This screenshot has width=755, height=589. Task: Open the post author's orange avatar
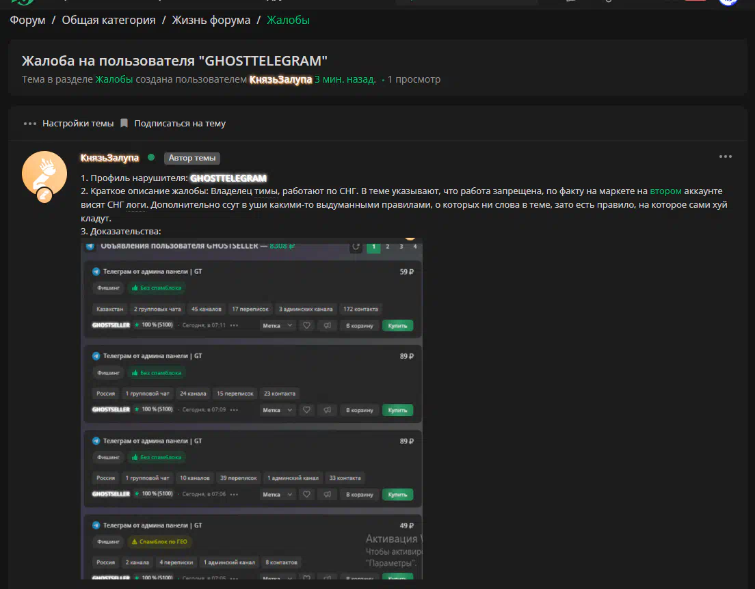point(44,174)
